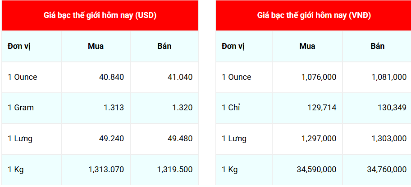The width and height of the screenshot is (411, 187).
Task: Click the VNĐ Bán column header
Action: [378, 46]
